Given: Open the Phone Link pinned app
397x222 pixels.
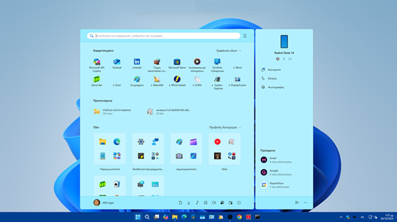Looking at the screenshot, I should click(217, 65).
